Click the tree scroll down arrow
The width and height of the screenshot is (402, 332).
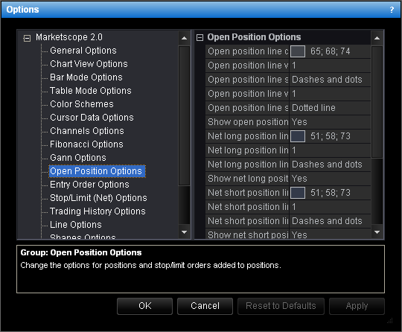184,232
